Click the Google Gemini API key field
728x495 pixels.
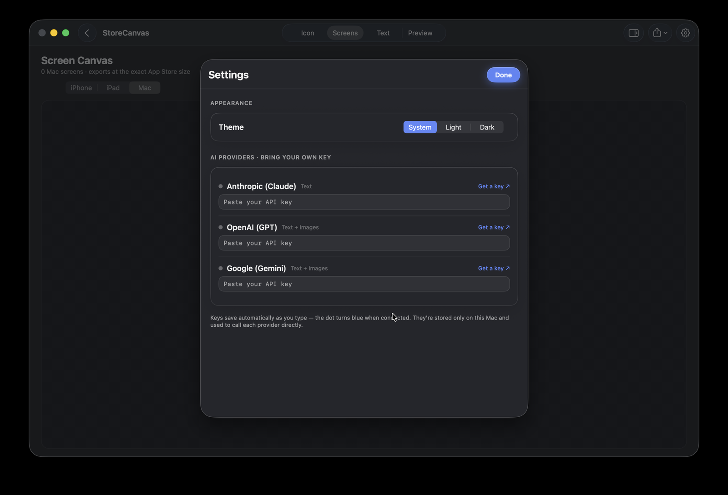pyautogui.click(x=364, y=284)
